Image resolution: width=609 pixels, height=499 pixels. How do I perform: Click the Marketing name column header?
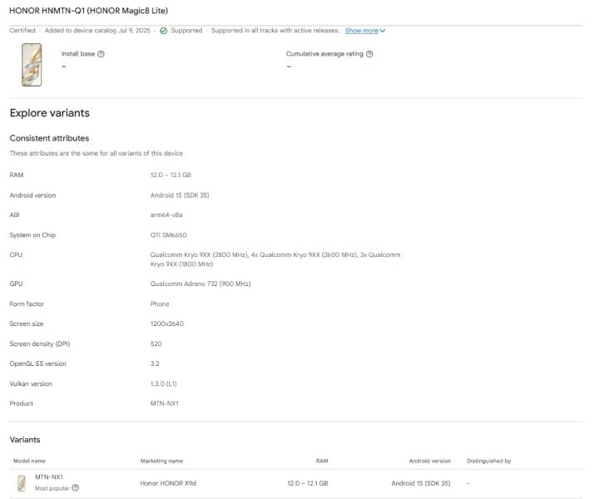point(161,461)
